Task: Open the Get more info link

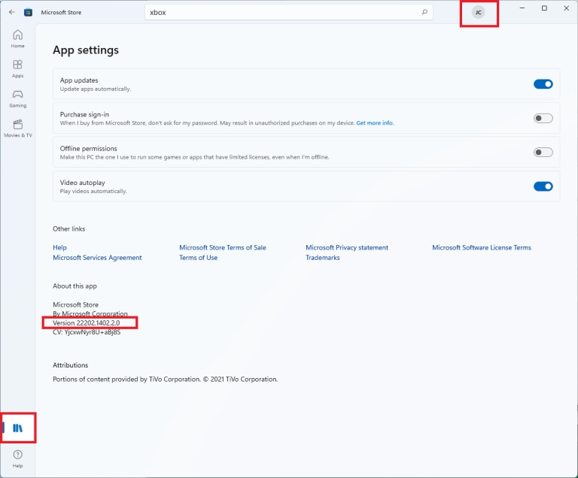Action: tap(375, 123)
